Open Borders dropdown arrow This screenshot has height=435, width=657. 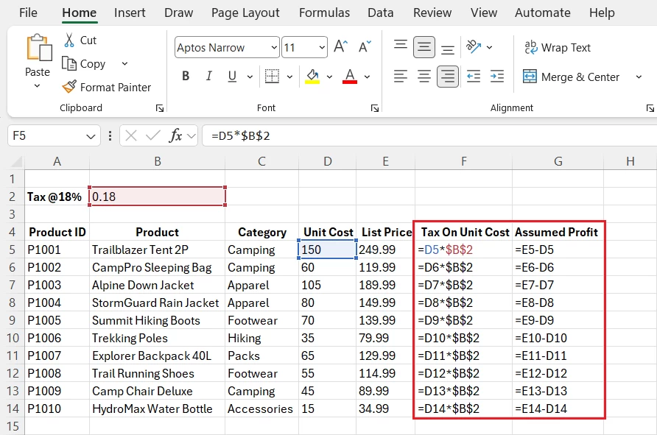coord(289,77)
